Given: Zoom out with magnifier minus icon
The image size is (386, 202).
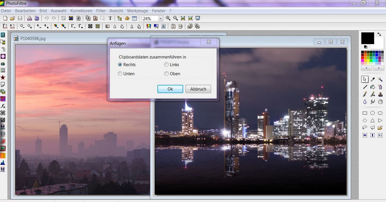Looking at the screenshot, I should (x=176, y=18).
